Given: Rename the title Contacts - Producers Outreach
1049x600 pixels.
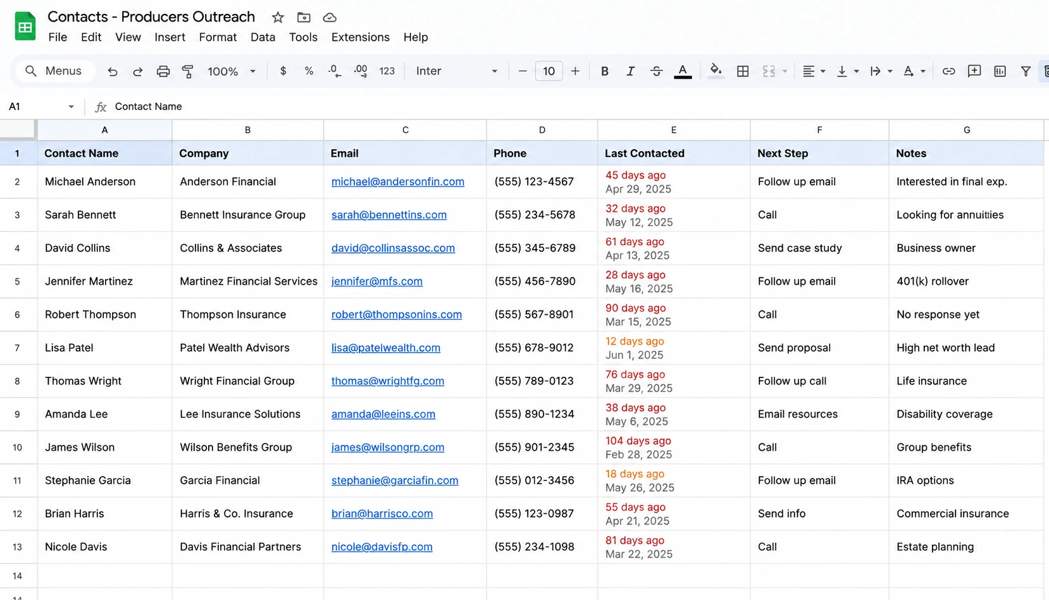Looking at the screenshot, I should [151, 16].
